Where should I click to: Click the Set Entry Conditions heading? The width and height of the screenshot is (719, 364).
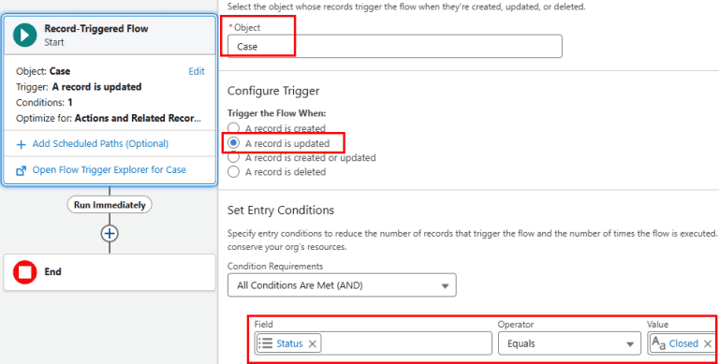point(281,211)
